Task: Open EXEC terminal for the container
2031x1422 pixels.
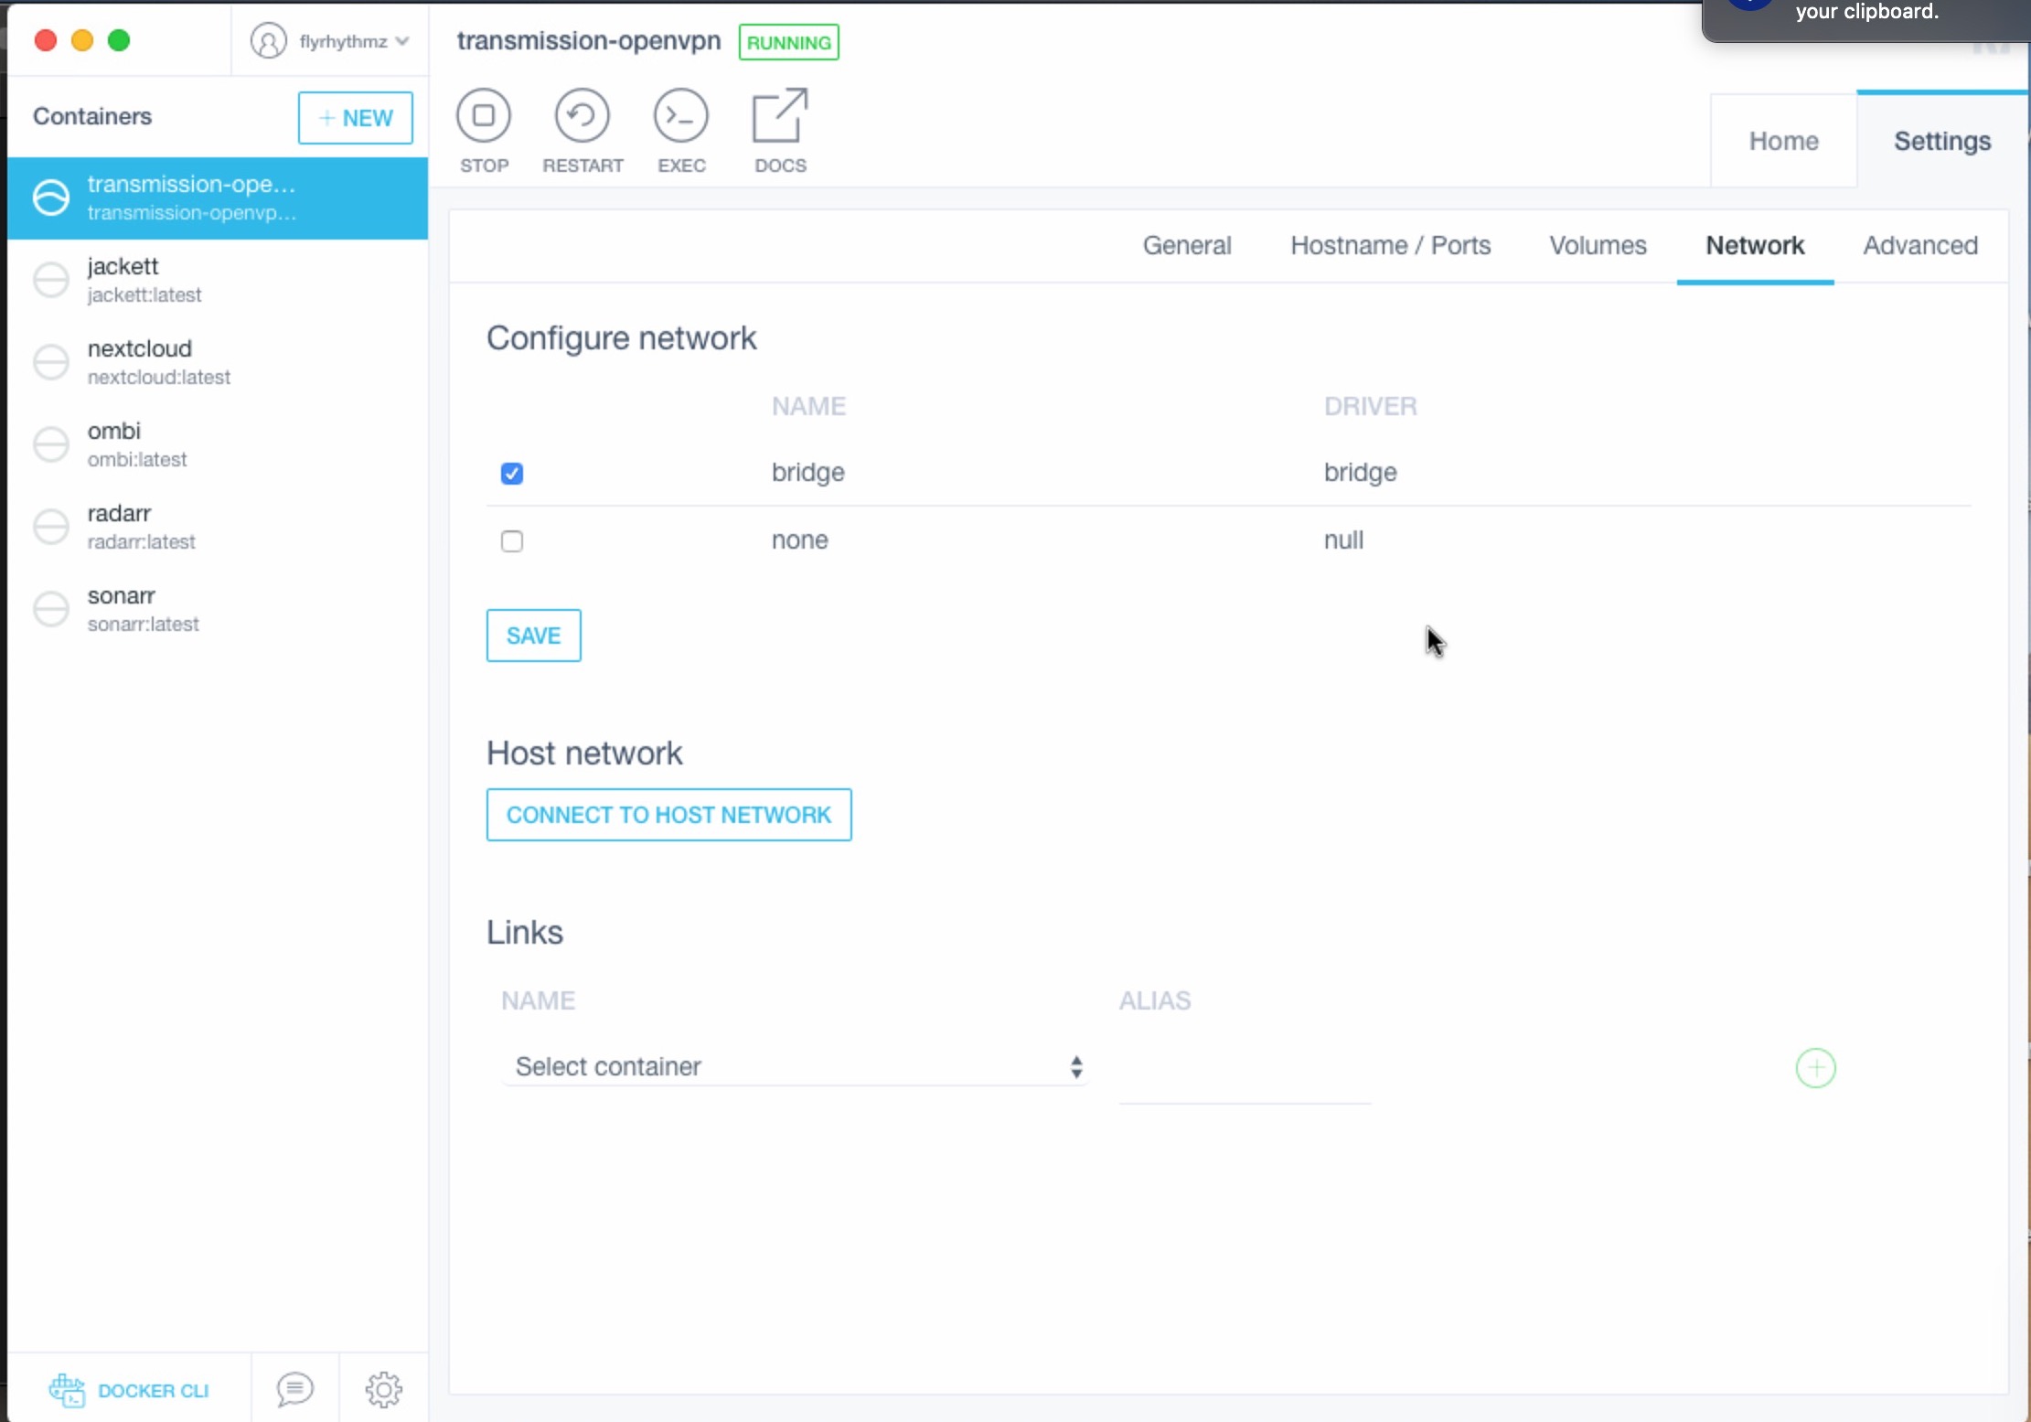Action: (680, 116)
